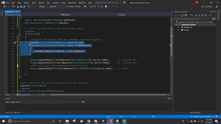
Task: Open the Toolbox side tab
Action: (x=2, y=13)
